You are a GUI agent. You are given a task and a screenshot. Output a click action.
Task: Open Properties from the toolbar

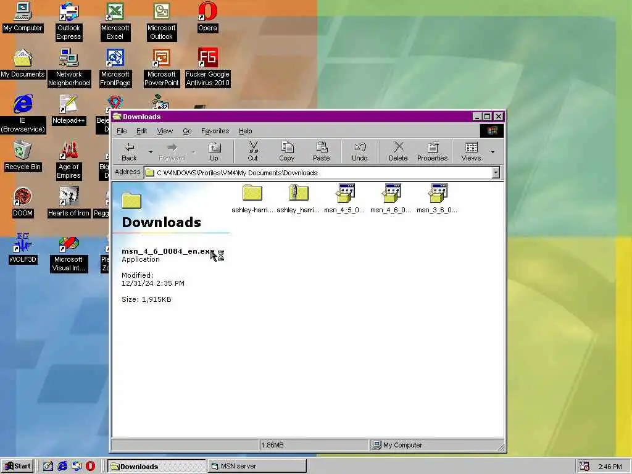[433, 152]
